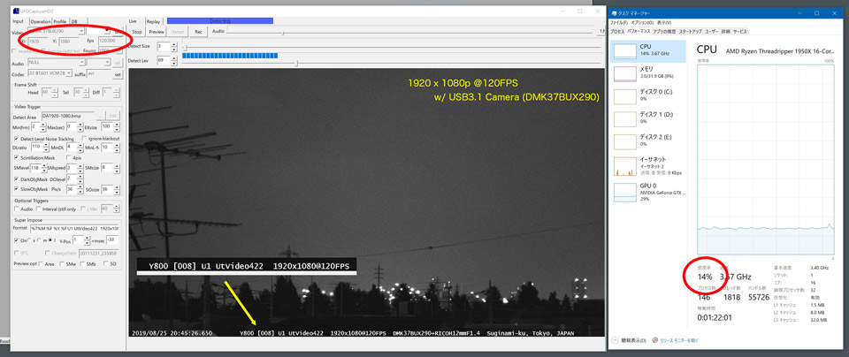Open the ファイル(F) menu in Task Manager

pos(619,23)
